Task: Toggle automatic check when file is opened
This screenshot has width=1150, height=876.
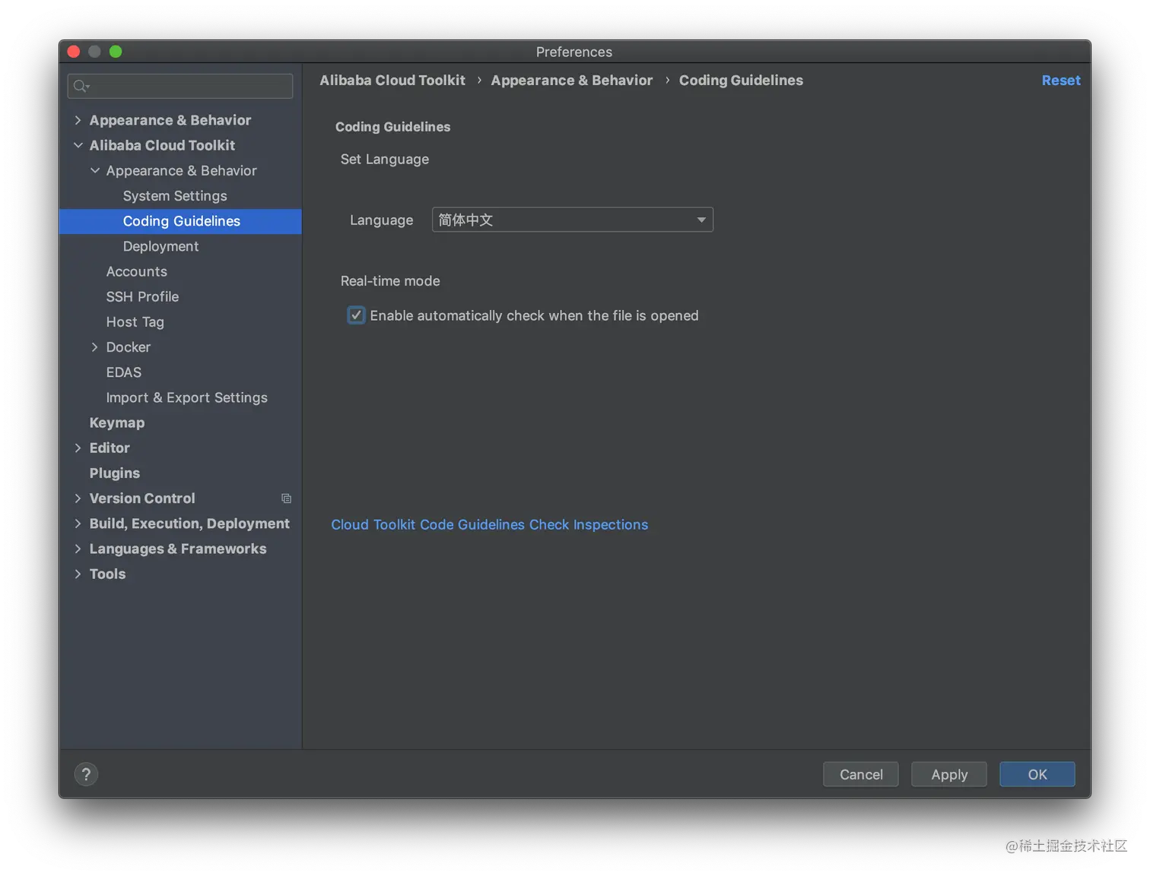Action: pyautogui.click(x=356, y=315)
